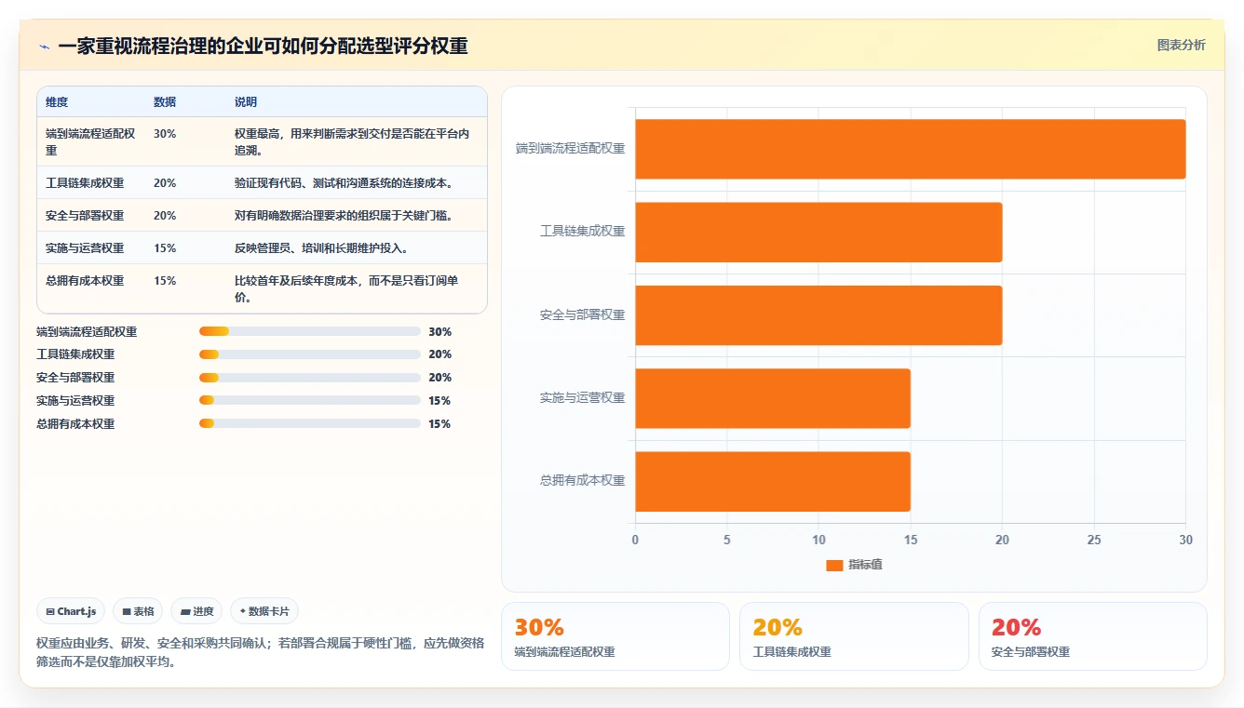Click the 30% 端到端流程适配权重 data card
1244x708 pixels.
tap(615, 636)
